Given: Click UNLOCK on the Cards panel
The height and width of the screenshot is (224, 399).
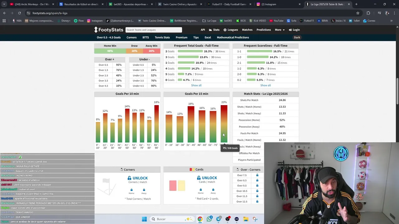Looking at the screenshot, I should tap(207, 178).
